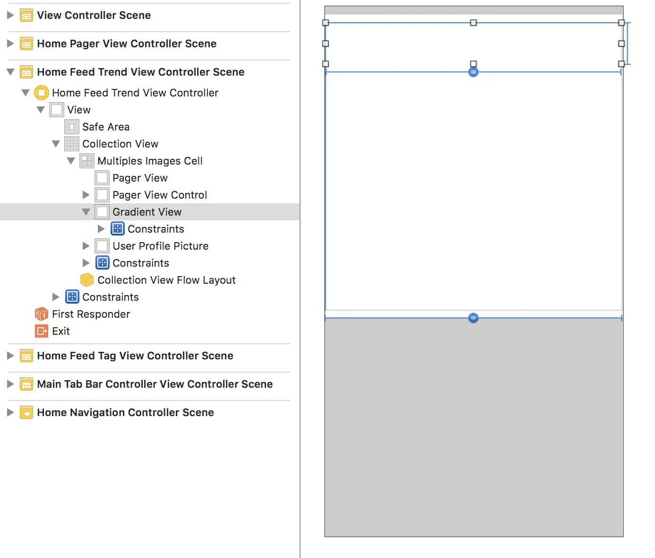Click the Home Feed Tag scene icon
Screen dimensions: 655x558
pyautogui.click(x=26, y=356)
